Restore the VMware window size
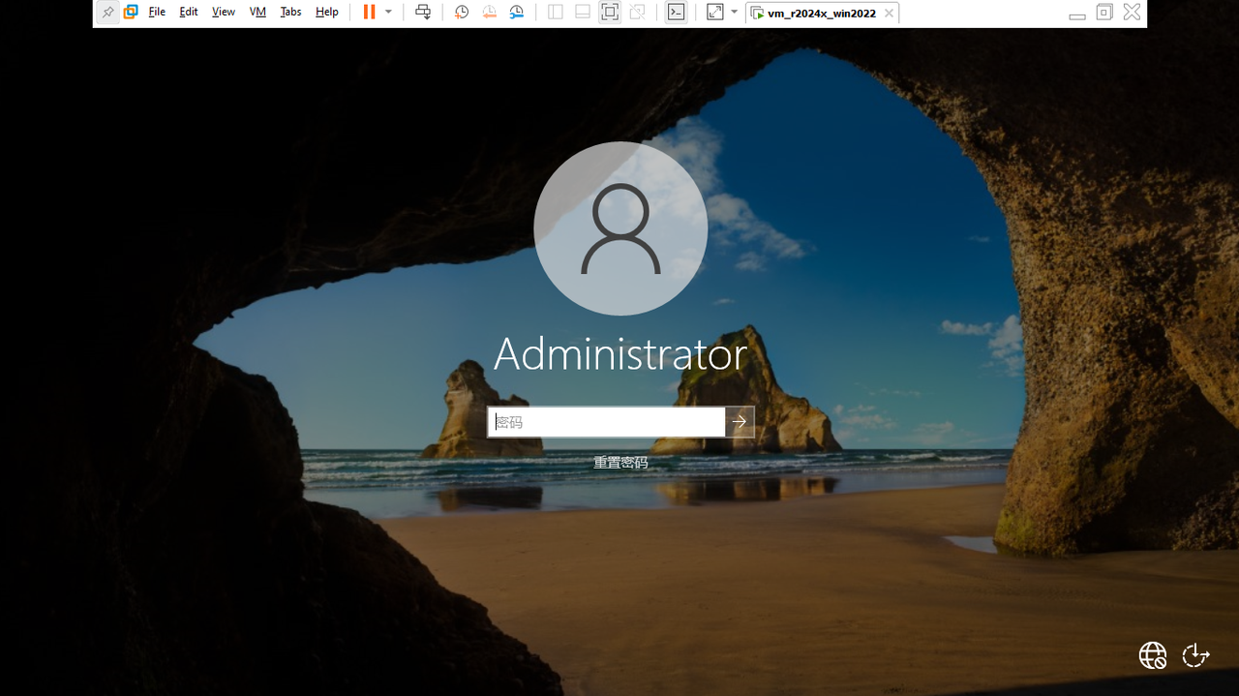 (1104, 13)
